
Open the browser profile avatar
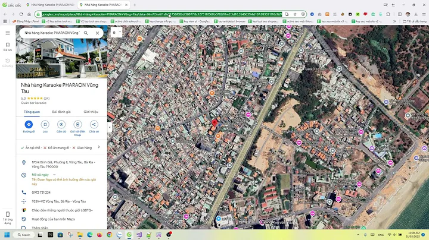(408, 14)
